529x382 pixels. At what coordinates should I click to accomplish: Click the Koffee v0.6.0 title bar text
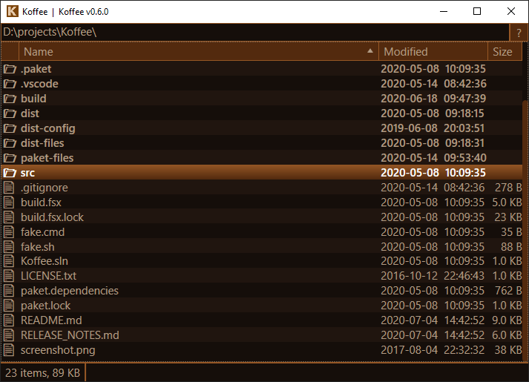click(83, 12)
